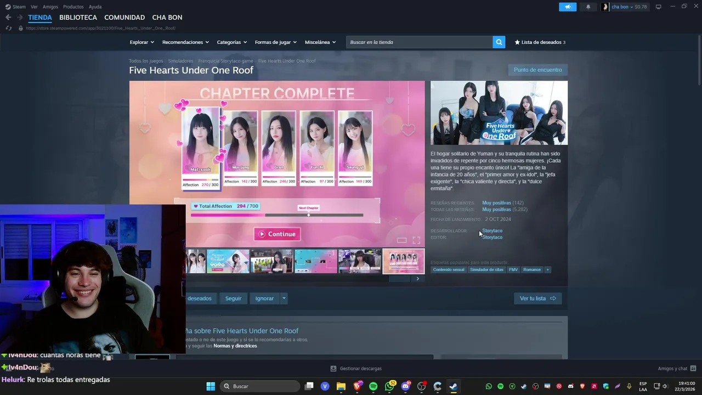Open Lista de deseados
This screenshot has height=395, width=702.
click(x=540, y=42)
